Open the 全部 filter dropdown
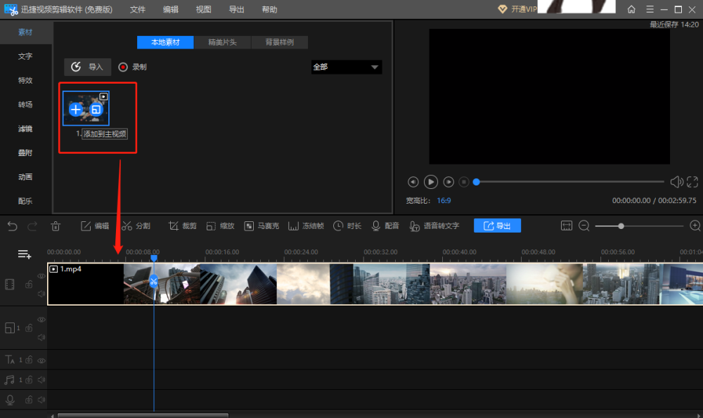Image resolution: width=703 pixels, height=418 pixels. 346,67
